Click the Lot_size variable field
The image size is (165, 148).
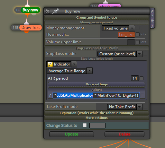(x=126, y=35)
